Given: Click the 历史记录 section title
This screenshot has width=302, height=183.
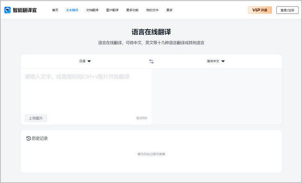Looking at the screenshot, I should [x=40, y=138].
